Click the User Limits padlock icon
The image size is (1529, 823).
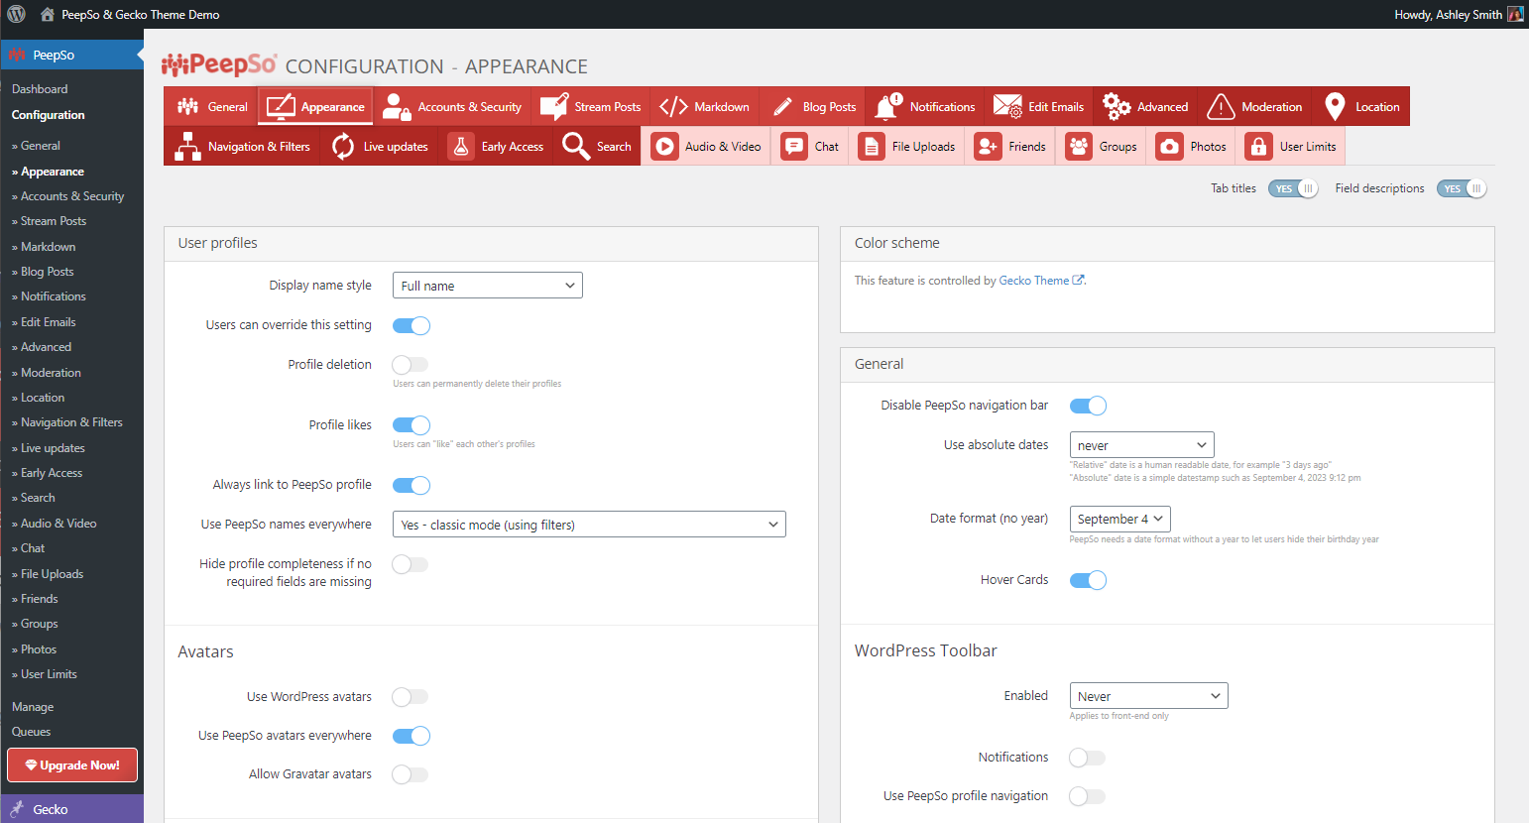pos(1258,146)
